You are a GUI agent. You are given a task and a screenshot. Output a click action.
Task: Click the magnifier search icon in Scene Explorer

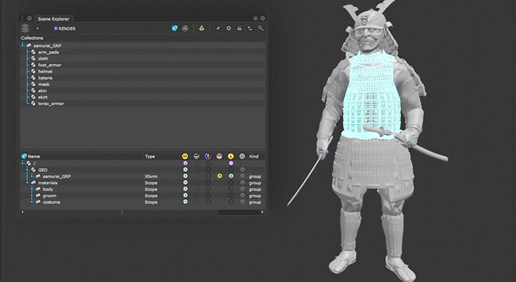click(x=261, y=28)
